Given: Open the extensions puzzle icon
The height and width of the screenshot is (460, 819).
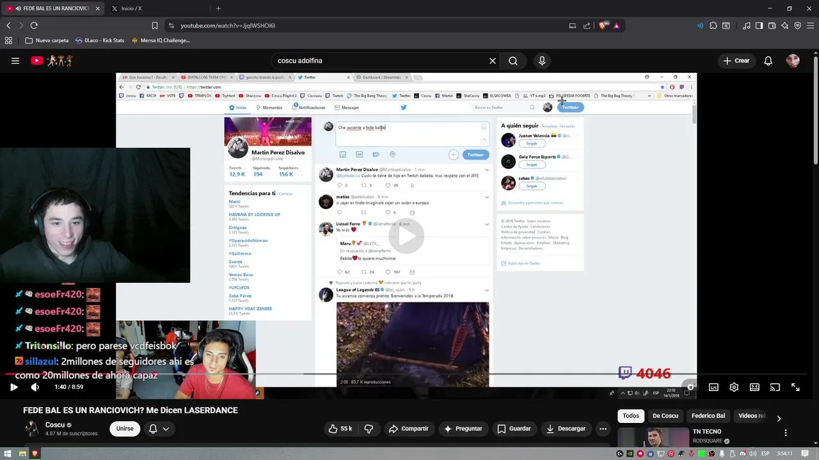Looking at the screenshot, I should (x=713, y=26).
